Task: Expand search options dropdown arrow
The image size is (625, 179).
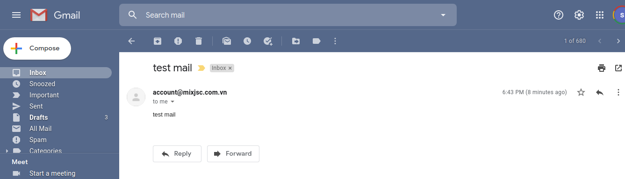Action: pyautogui.click(x=443, y=15)
